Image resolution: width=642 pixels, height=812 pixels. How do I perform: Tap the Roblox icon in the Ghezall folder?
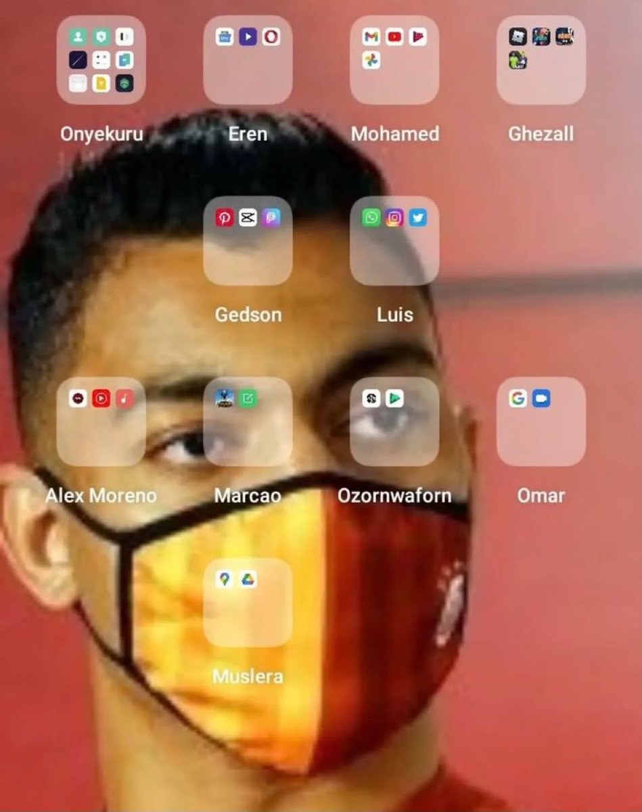[518, 37]
